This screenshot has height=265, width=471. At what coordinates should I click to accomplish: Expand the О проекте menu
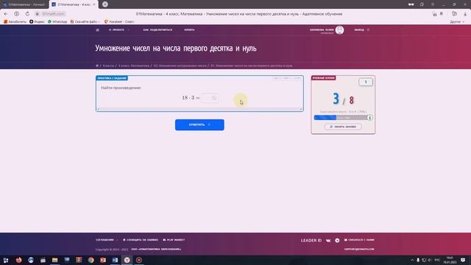click(119, 29)
